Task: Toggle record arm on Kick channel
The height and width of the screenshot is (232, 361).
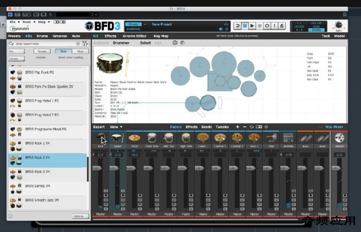Action: (x=106, y=196)
